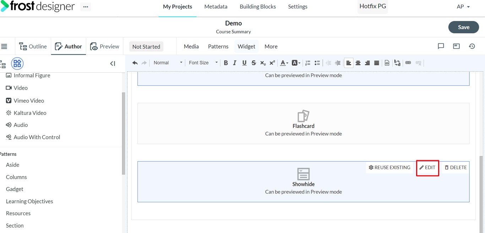The image size is (485, 233).
Task: Switch to Outline view
Action: (x=33, y=46)
